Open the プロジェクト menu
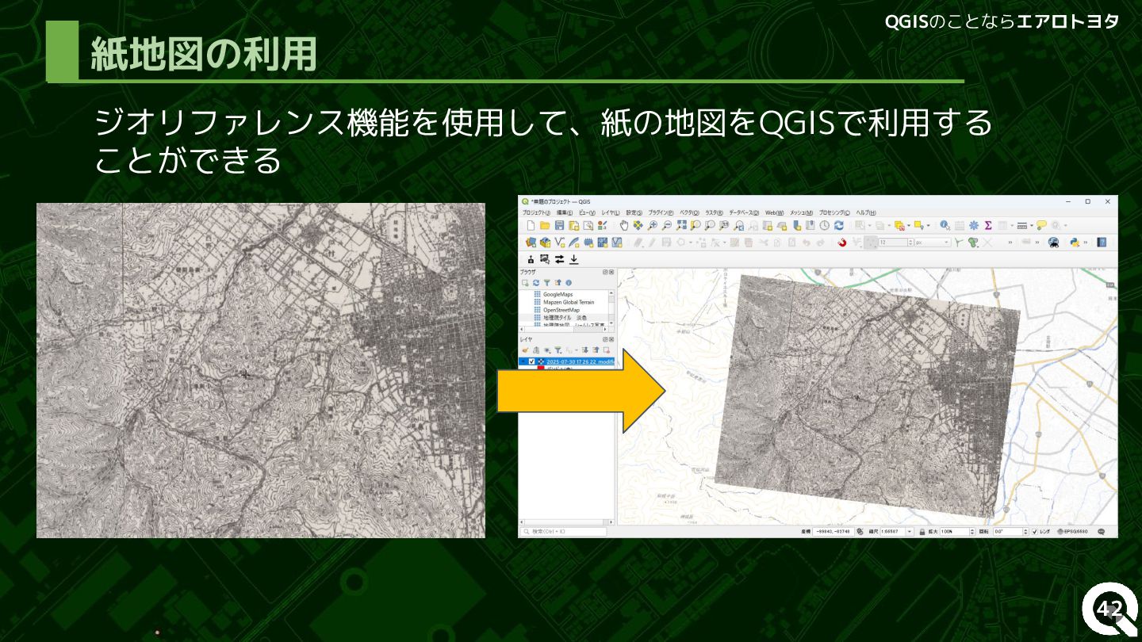This screenshot has width=1142, height=642. point(536,212)
